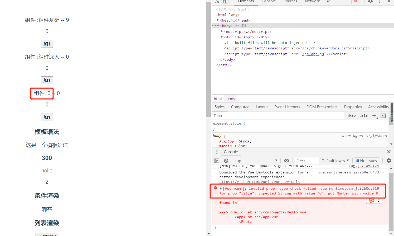
Task: Switch to the Console tab at top
Action: click(x=269, y=2)
